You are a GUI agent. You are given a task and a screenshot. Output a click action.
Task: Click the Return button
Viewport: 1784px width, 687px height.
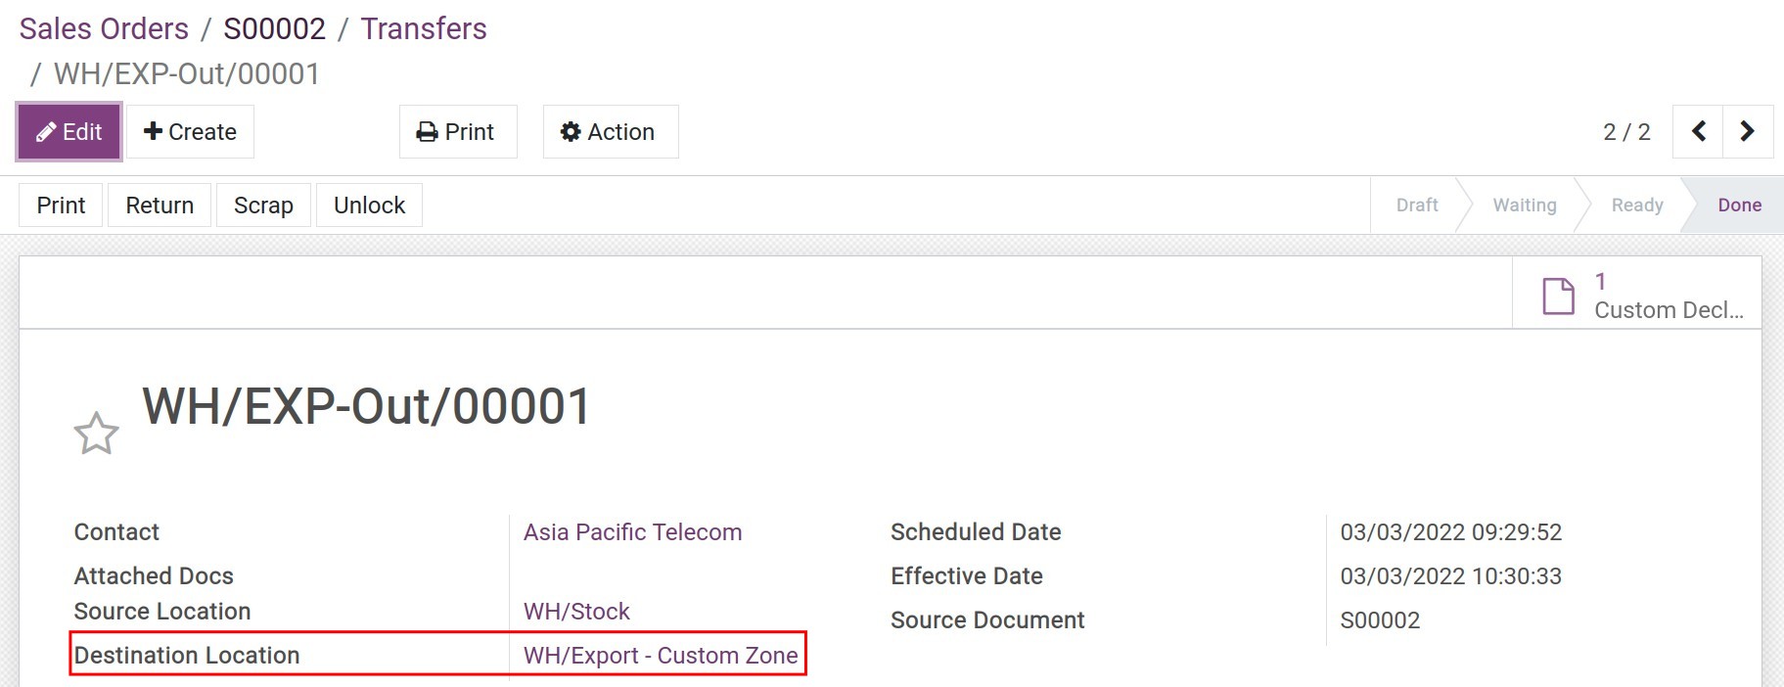pos(160,205)
